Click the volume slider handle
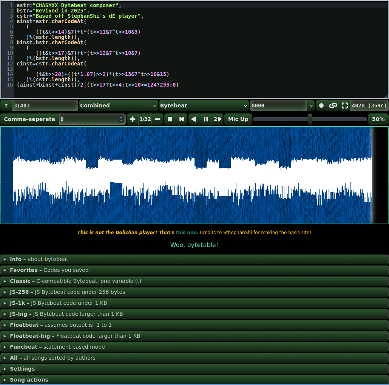The height and width of the screenshot is (385, 389). [310, 119]
